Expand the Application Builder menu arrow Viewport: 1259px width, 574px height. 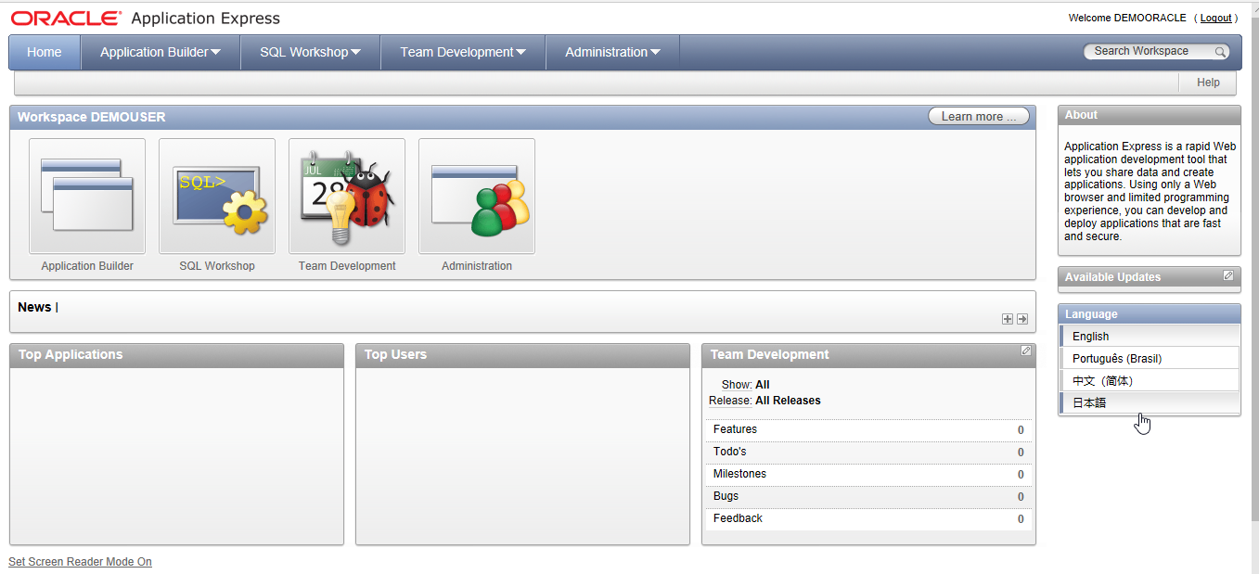[216, 53]
